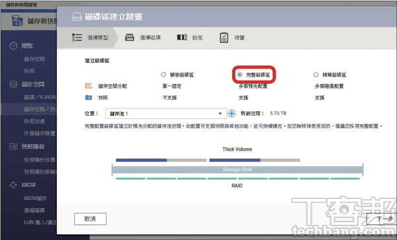Click the 5.70 TB remaining space value
The width and height of the screenshot is (397, 240).
[279, 113]
